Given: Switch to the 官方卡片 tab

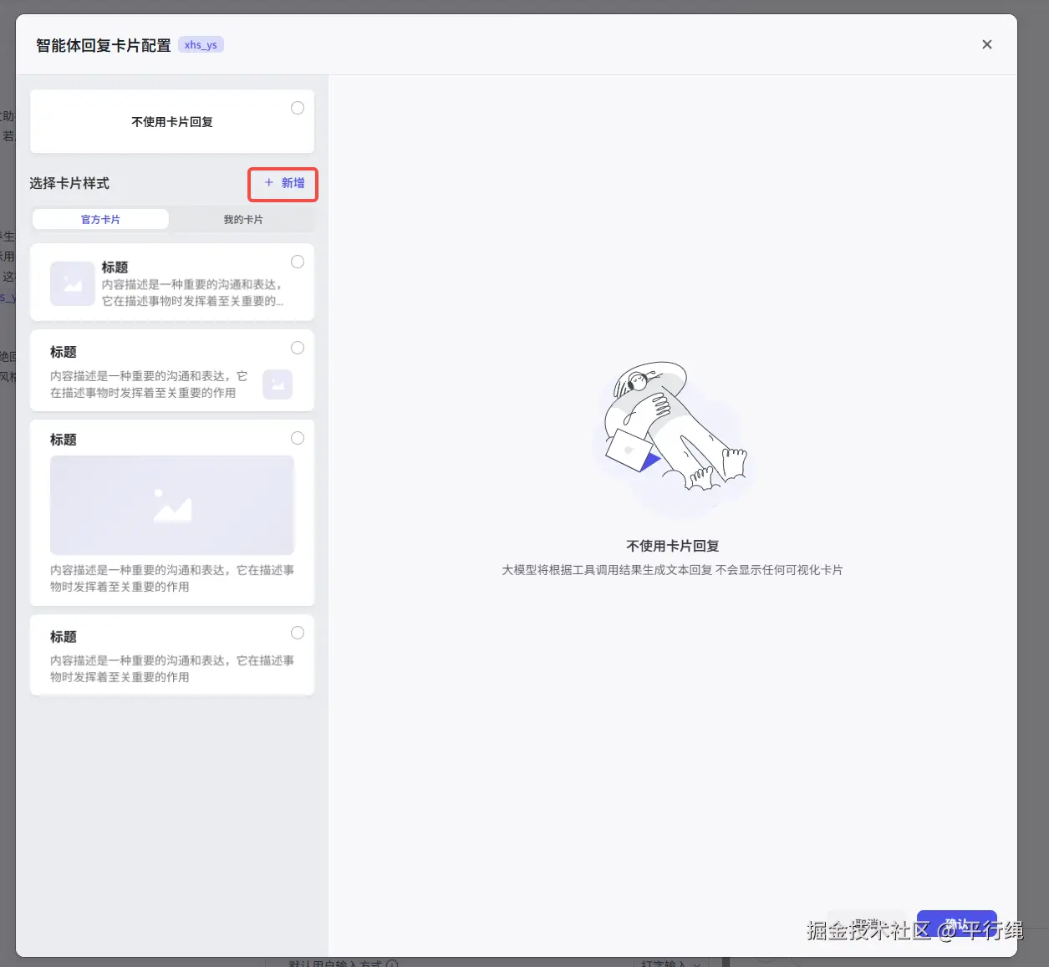Looking at the screenshot, I should pos(100,219).
